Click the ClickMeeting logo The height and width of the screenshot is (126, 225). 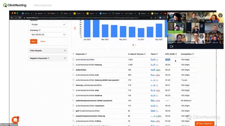15,5
